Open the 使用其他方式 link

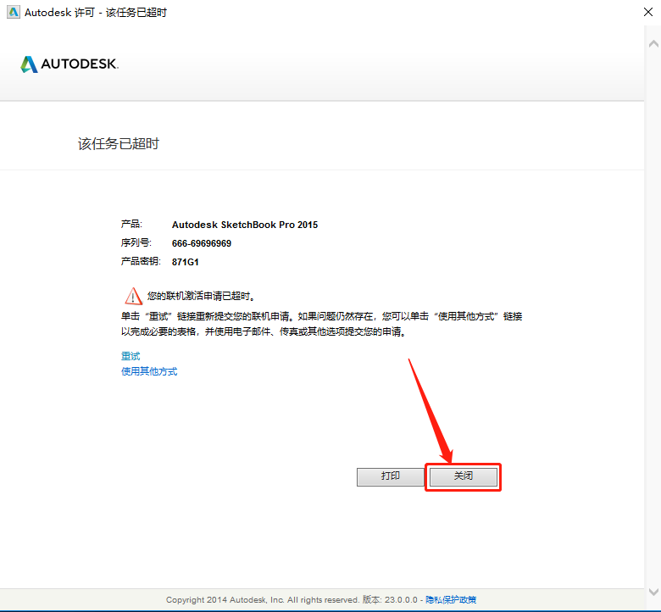coord(149,371)
